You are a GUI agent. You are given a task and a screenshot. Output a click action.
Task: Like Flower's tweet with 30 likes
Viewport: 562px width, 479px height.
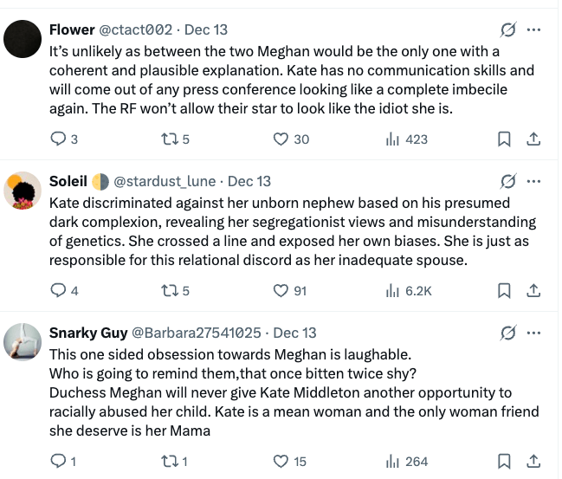pos(281,139)
